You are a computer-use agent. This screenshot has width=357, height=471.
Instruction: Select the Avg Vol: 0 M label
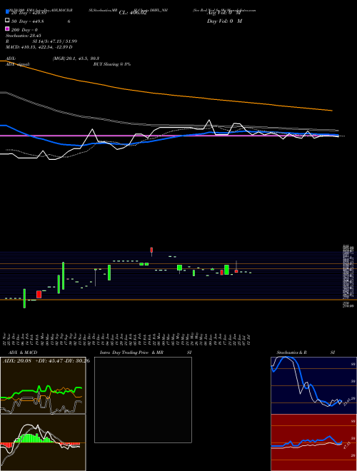pyautogui.click(x=224, y=13)
